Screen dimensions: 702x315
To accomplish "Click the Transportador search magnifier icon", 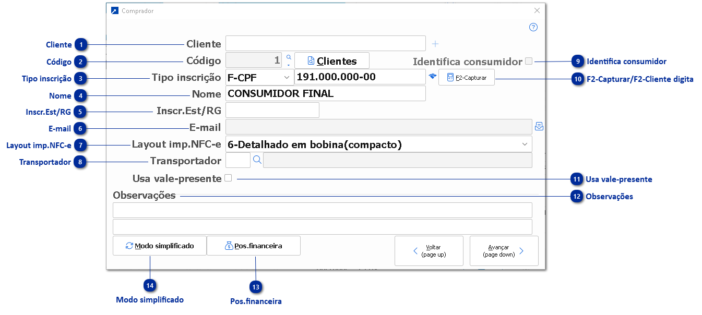I will pyautogui.click(x=257, y=160).
